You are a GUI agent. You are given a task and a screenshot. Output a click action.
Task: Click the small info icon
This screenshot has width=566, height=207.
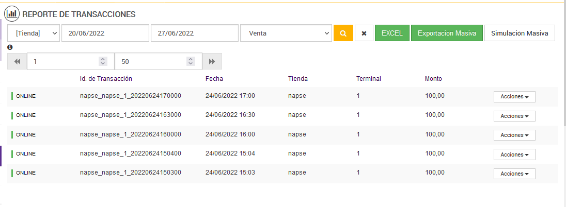[10, 47]
